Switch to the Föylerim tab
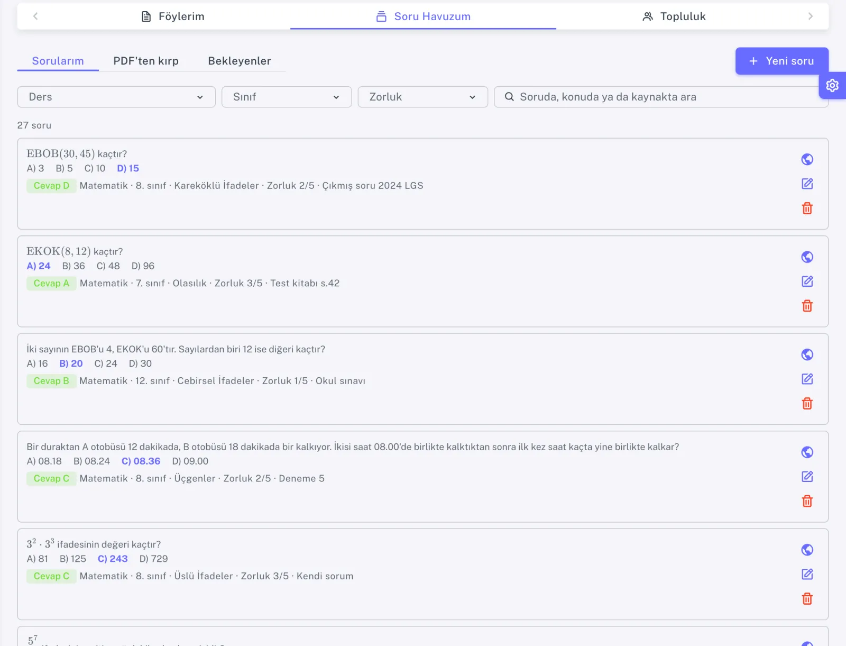Image resolution: width=846 pixels, height=646 pixels. [173, 16]
